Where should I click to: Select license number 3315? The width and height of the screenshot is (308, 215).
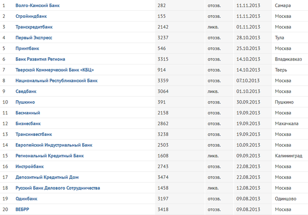(163, 59)
